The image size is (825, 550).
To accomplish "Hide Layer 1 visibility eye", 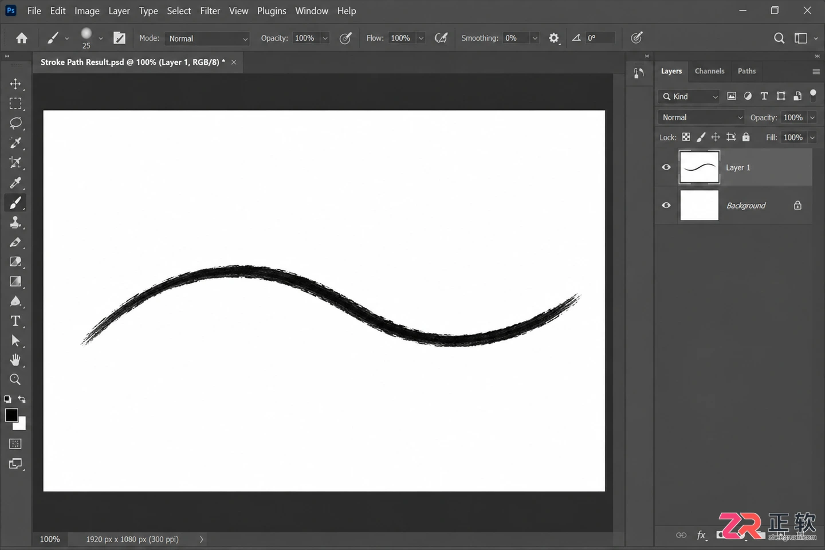I will pyautogui.click(x=666, y=167).
